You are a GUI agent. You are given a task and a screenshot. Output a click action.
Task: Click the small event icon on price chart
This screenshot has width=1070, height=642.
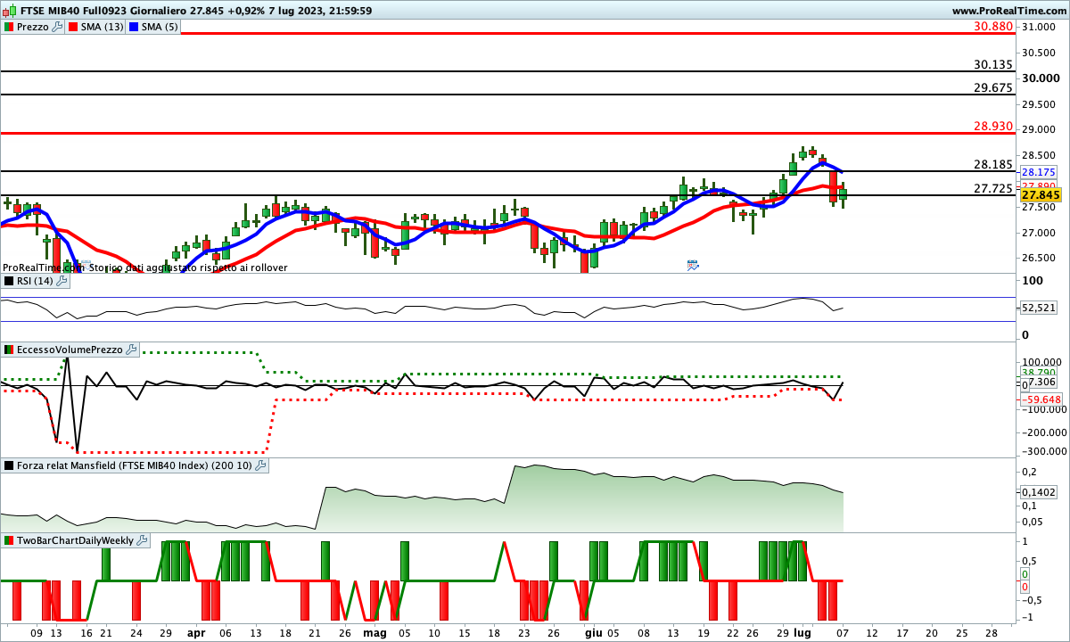point(693,265)
